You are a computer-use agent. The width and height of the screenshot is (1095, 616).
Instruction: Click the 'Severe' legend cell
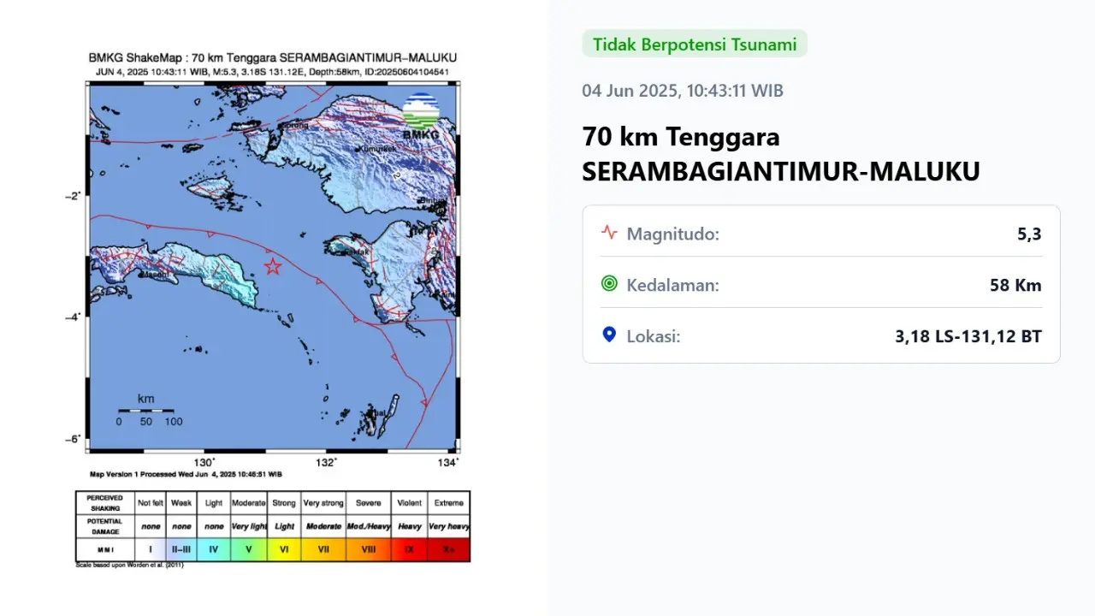click(369, 503)
